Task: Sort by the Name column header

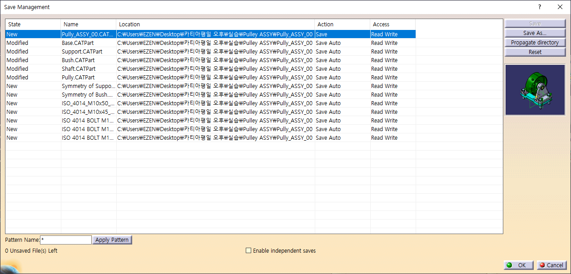Action: [x=89, y=24]
